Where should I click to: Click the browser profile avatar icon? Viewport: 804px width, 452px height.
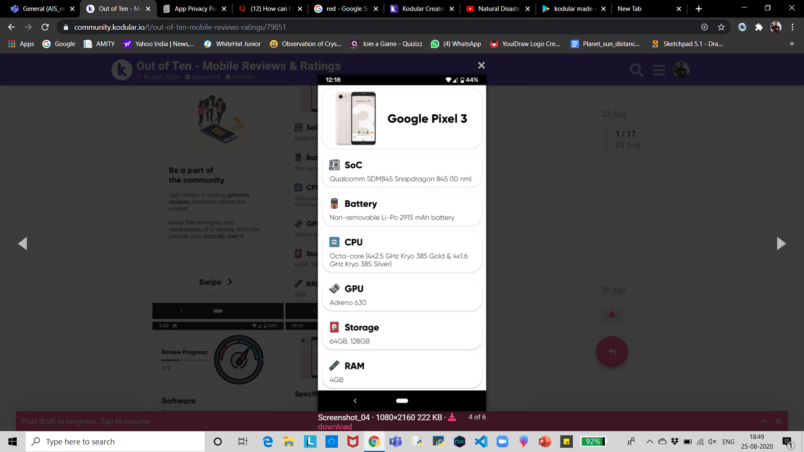pyautogui.click(x=775, y=27)
